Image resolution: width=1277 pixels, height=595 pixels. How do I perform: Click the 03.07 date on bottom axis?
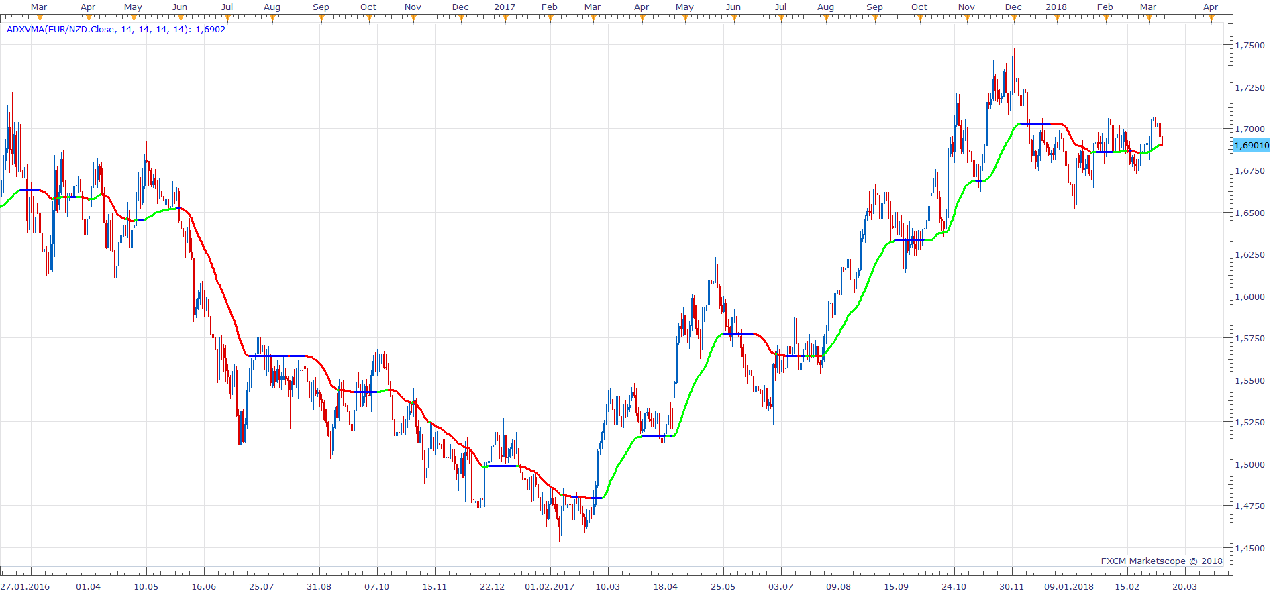(x=780, y=586)
